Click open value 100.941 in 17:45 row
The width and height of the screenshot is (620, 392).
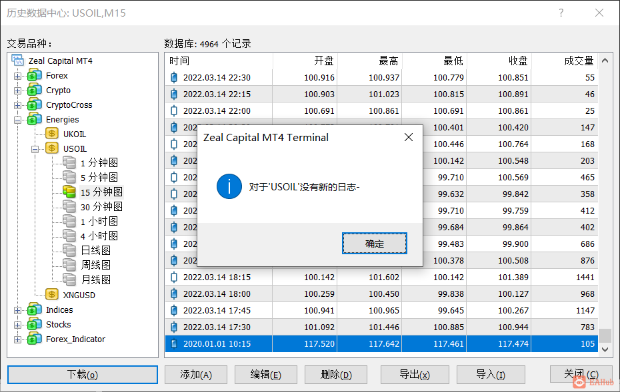click(319, 311)
